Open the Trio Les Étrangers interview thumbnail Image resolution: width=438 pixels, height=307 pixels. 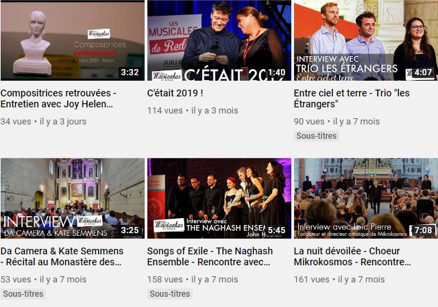click(366, 40)
